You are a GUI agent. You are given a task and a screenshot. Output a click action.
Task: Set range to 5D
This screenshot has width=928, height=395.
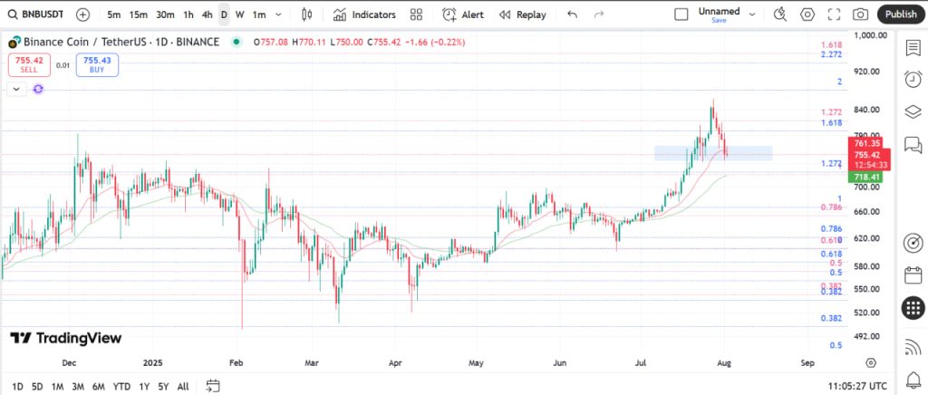(x=37, y=387)
